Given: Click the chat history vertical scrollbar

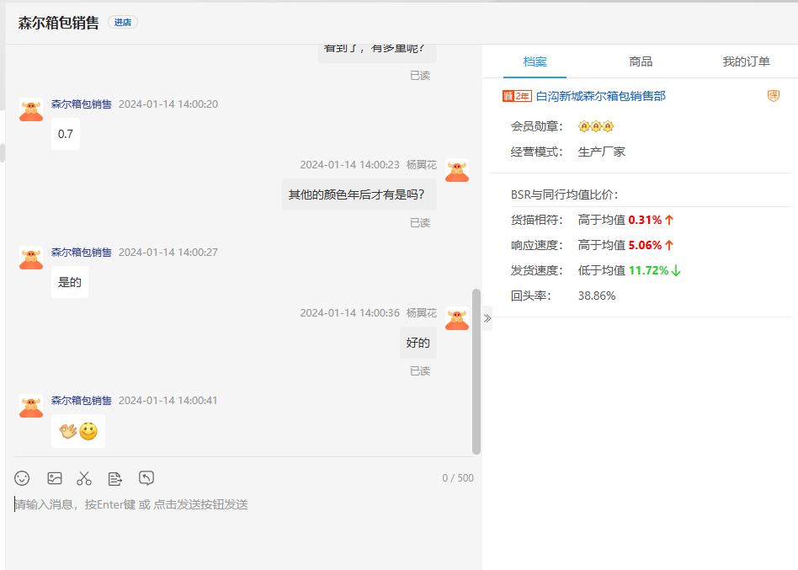Looking at the screenshot, I should [476, 370].
